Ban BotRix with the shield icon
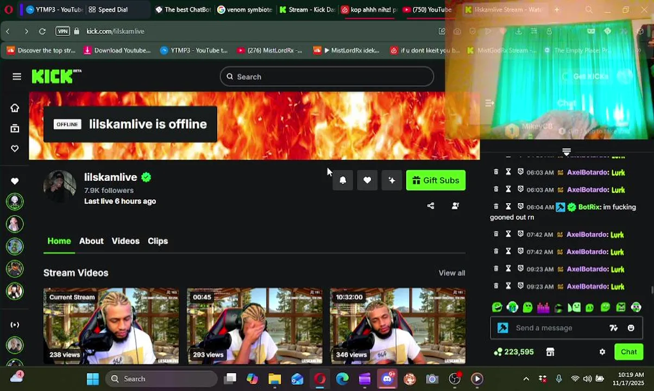Image resolution: width=654 pixels, height=391 pixels. click(x=520, y=206)
